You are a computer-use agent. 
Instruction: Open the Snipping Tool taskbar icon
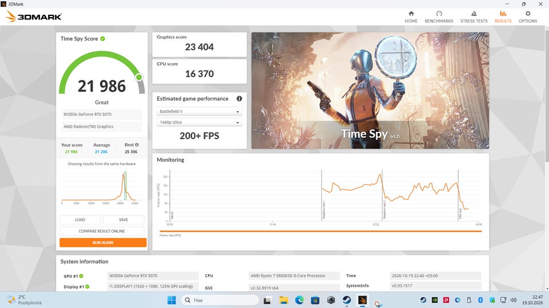[378, 303]
